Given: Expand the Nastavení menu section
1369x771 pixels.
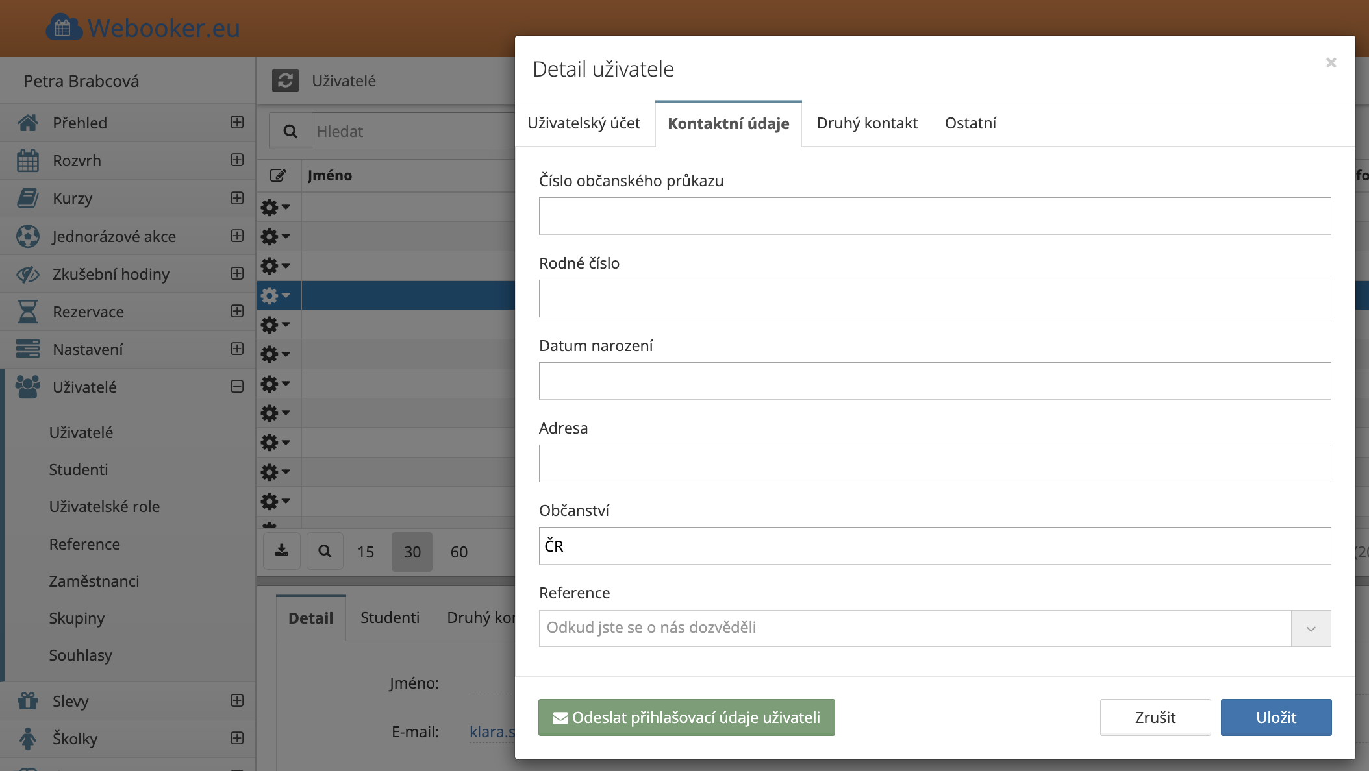Looking at the screenshot, I should 237,349.
